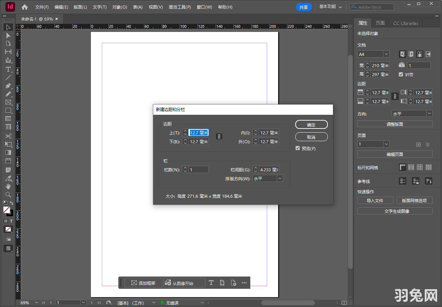
Task: Grab the Hand tool
Action: click(9, 186)
